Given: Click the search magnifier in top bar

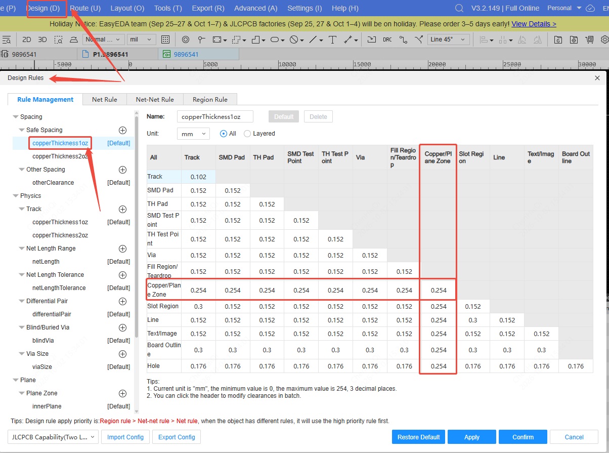Looking at the screenshot, I should point(459,8).
